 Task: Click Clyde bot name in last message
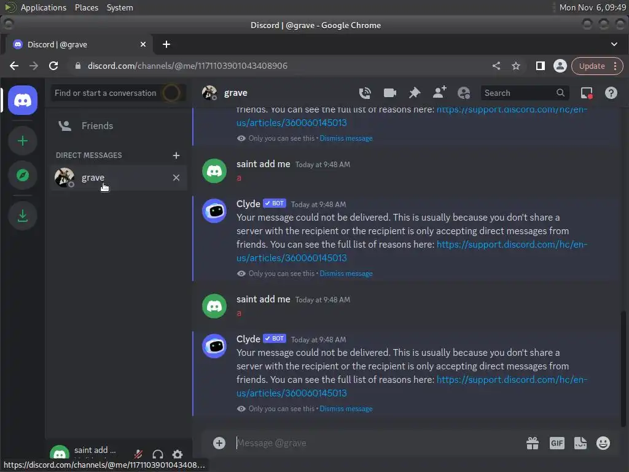click(x=248, y=339)
